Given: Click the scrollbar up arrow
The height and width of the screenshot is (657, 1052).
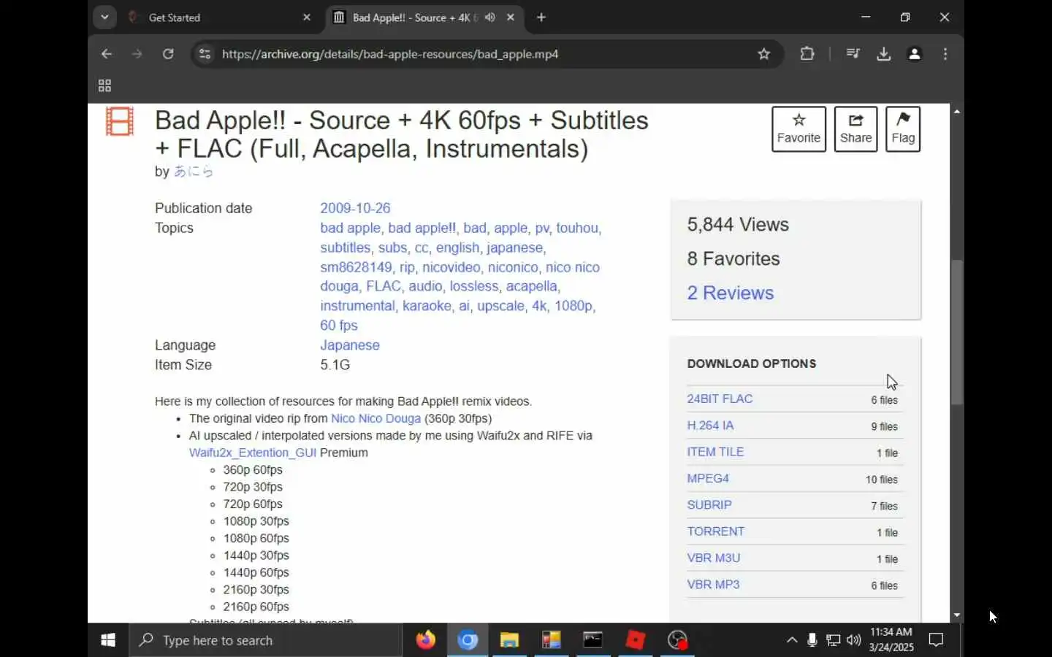Looking at the screenshot, I should (957, 111).
